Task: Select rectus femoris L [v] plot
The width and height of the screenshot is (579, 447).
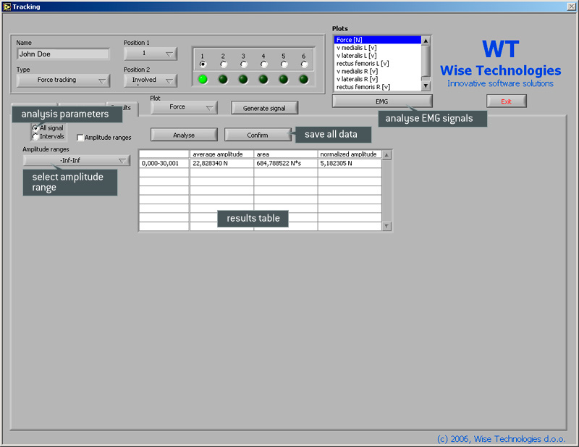Action: (377, 63)
